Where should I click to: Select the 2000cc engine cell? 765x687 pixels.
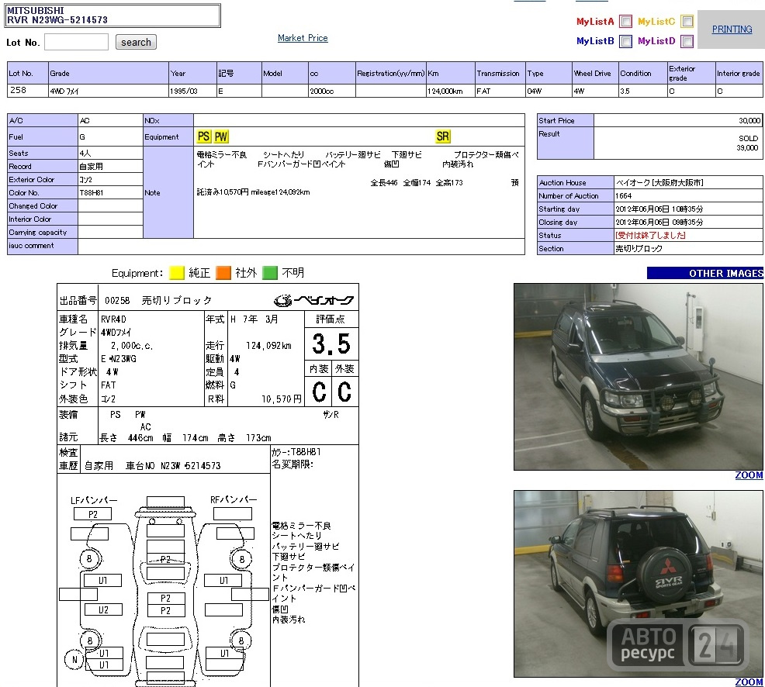tap(332, 91)
